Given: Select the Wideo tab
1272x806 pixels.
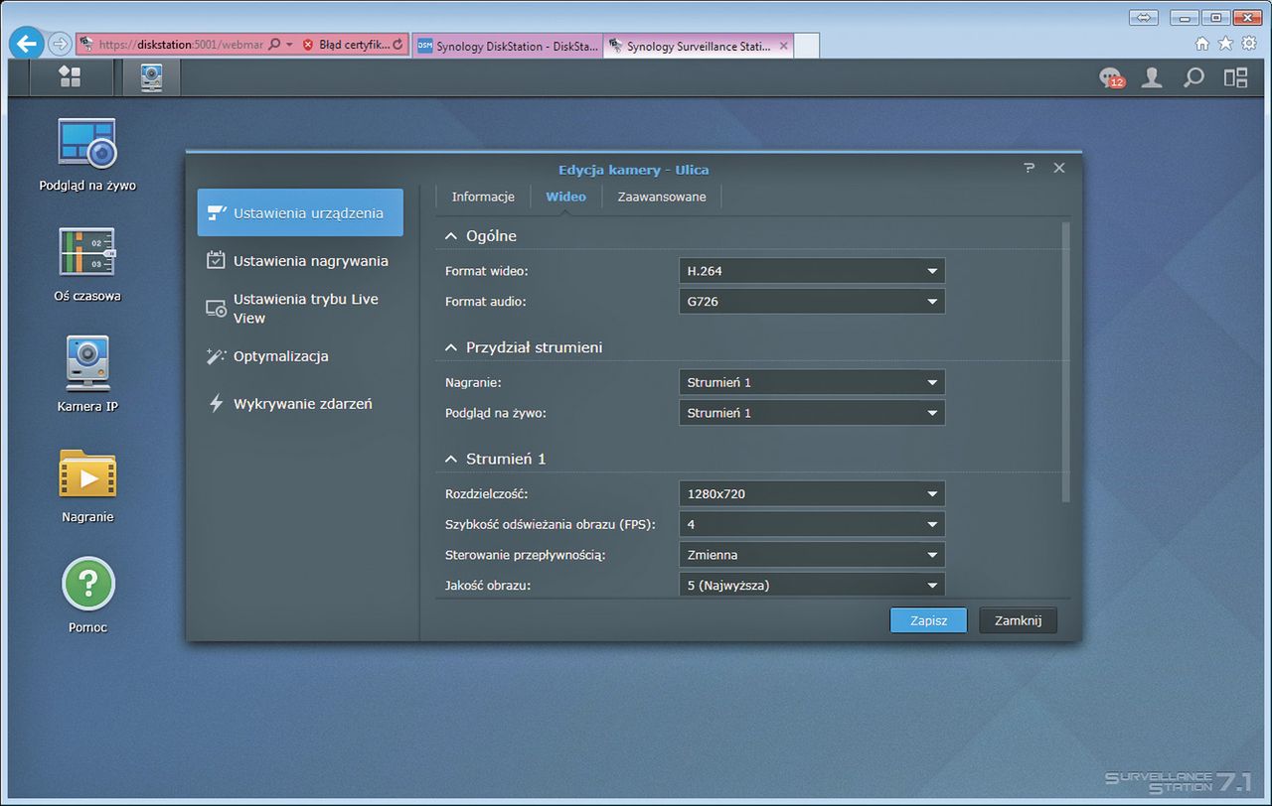Looking at the screenshot, I should coord(565,197).
